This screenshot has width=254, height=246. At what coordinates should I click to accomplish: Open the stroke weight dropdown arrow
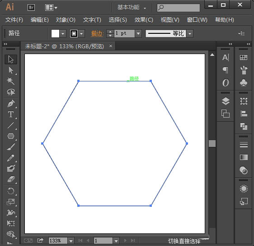138,34
